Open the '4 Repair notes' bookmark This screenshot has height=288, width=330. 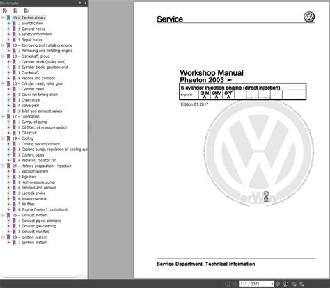point(30,40)
